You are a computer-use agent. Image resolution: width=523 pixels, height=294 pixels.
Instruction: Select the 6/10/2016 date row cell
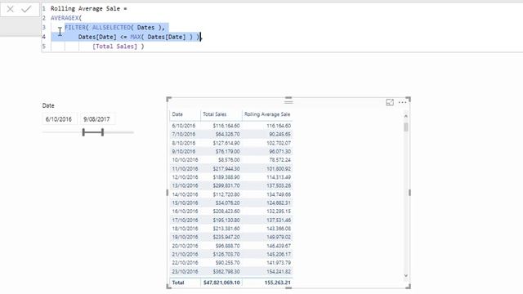pyautogui.click(x=184, y=126)
